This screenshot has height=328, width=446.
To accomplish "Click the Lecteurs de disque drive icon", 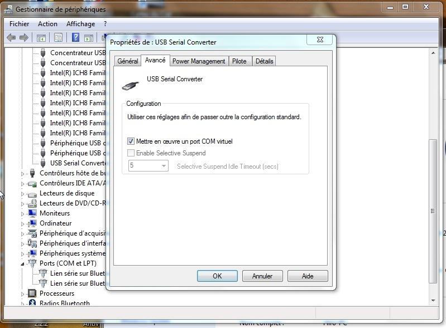I will [x=32, y=194].
